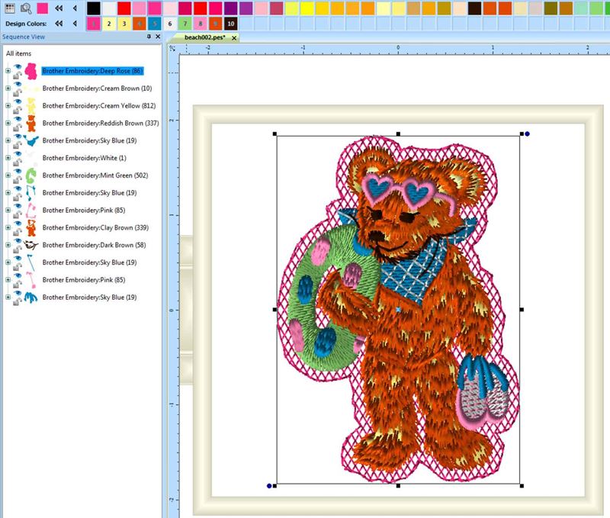The height and width of the screenshot is (518, 610).
Task: Click single-left arrow beside Design Colors
Action: coord(75,24)
